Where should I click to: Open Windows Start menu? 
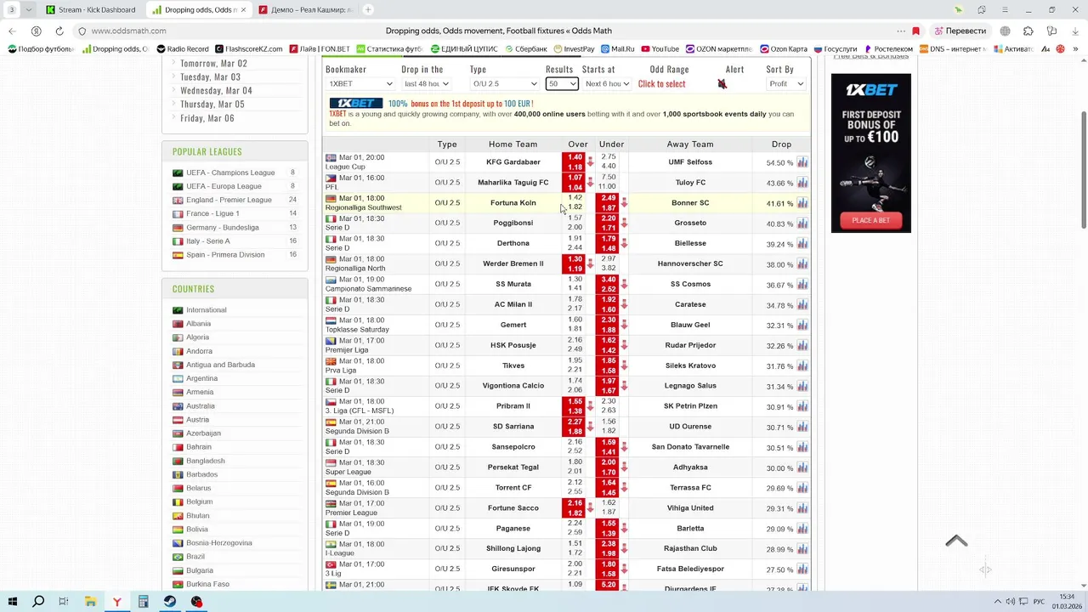(x=13, y=602)
